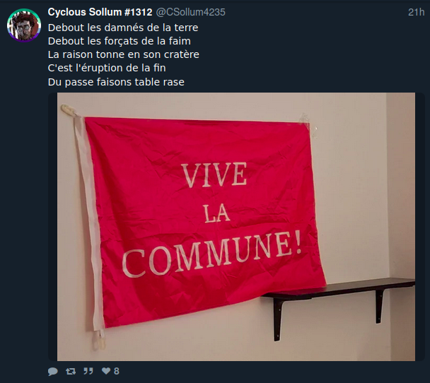Click the like count showing 8
This screenshot has width=430, height=383.
pyautogui.click(x=117, y=371)
